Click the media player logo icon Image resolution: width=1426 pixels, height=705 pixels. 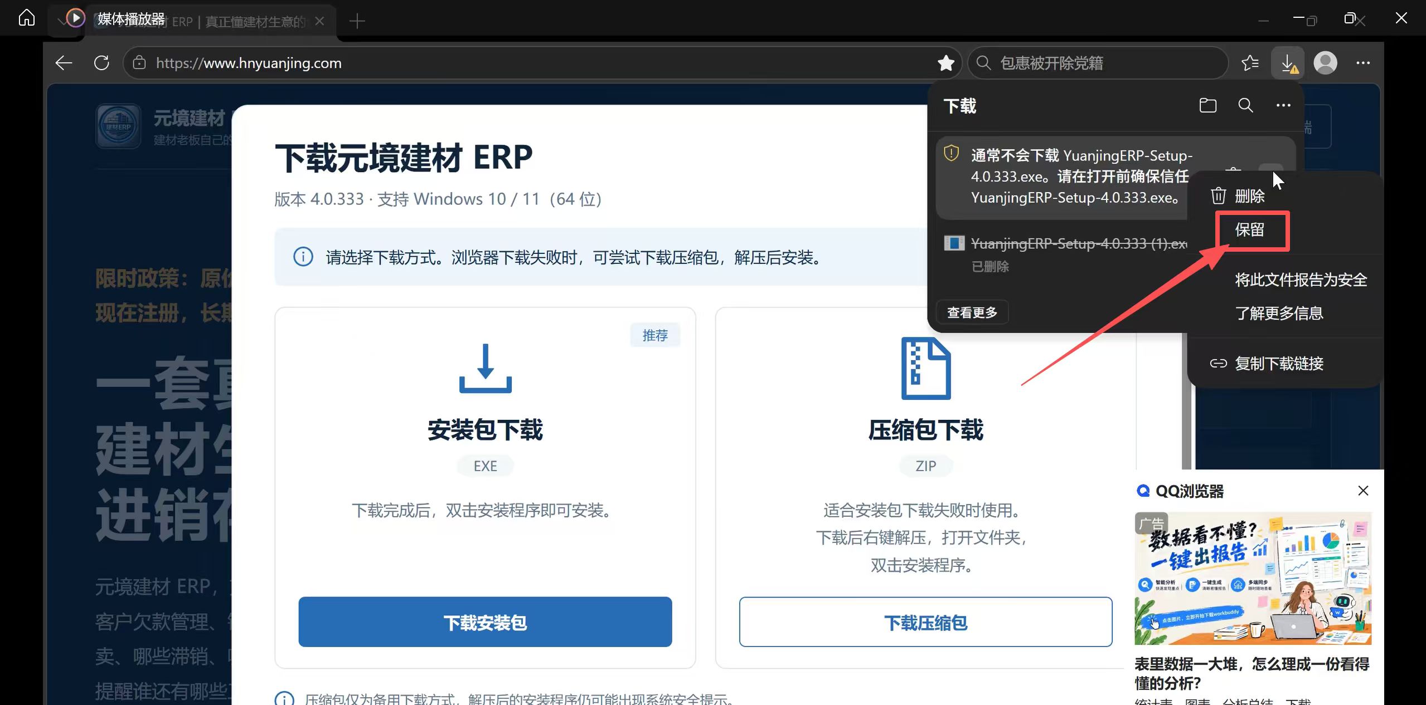tap(75, 18)
